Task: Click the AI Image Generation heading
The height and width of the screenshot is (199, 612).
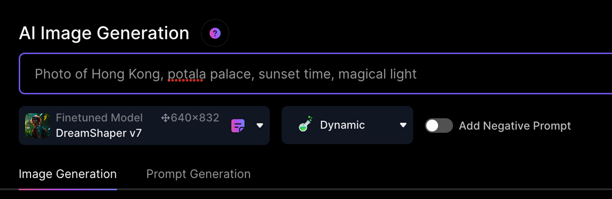Action: point(104,33)
